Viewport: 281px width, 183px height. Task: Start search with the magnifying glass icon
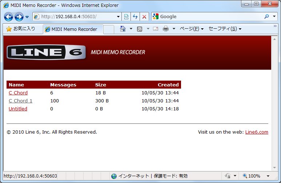point(267,16)
